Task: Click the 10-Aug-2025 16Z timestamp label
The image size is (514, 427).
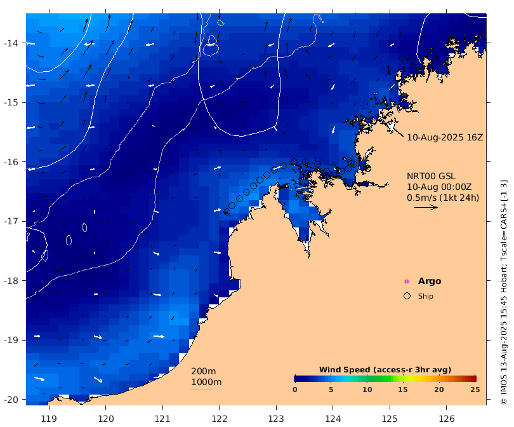Action: [x=445, y=137]
